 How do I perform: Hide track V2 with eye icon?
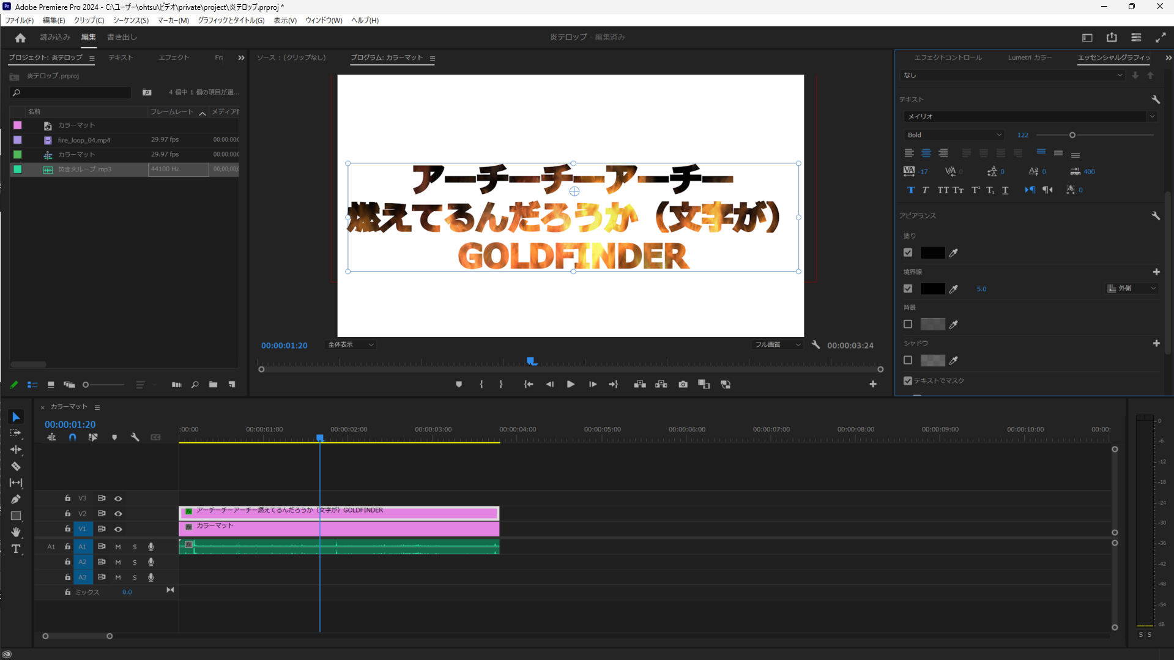118,514
